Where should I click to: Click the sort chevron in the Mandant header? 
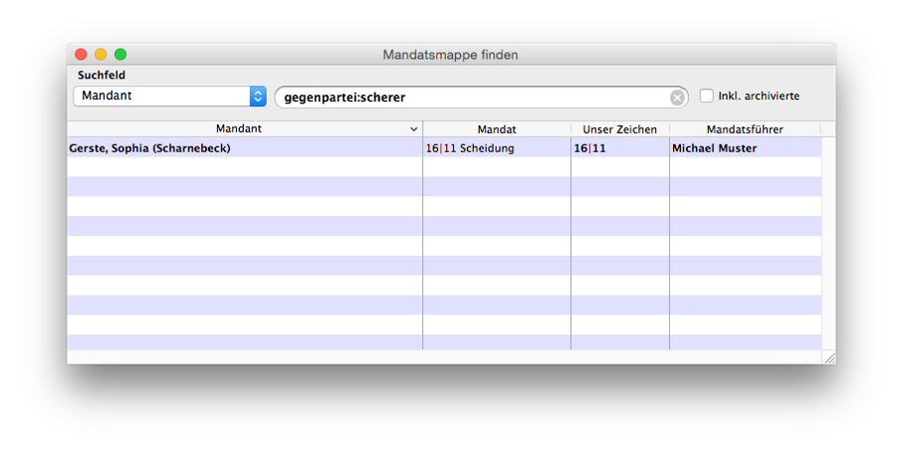[414, 129]
